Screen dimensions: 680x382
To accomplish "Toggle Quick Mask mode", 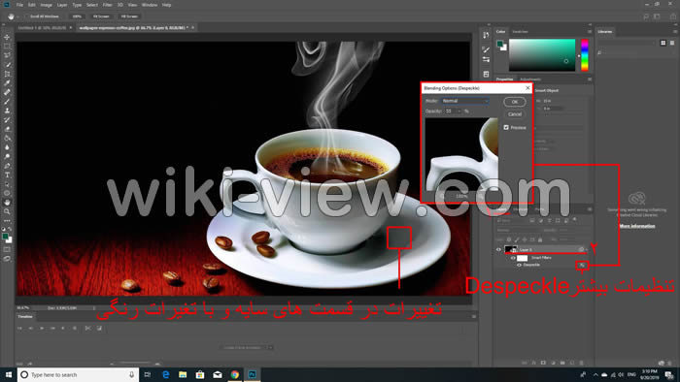I will point(7,249).
